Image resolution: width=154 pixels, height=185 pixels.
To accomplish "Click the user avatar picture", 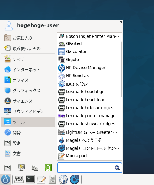I will click(9, 26).
